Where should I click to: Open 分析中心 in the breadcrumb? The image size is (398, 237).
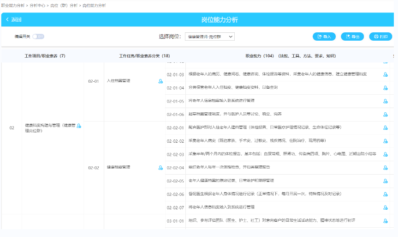point(37,6)
